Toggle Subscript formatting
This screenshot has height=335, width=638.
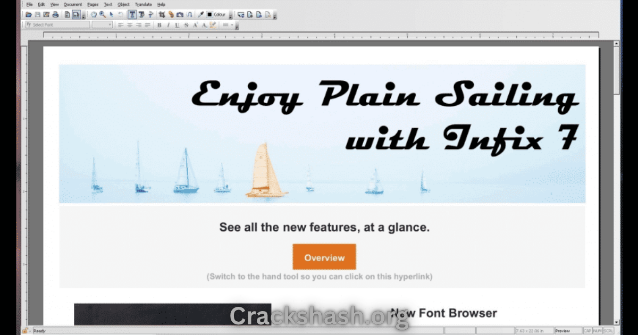[204, 25]
